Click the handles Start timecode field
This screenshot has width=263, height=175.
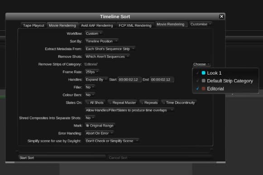point(129,80)
